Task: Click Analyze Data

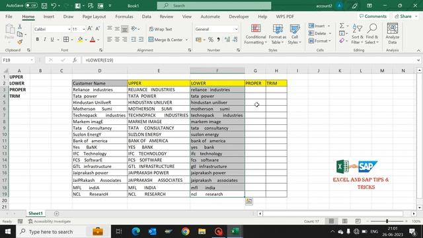Action: 392,34
